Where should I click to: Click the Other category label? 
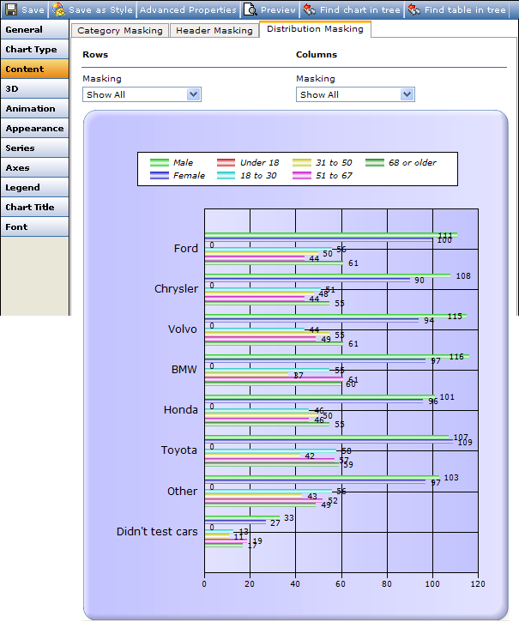(182, 491)
